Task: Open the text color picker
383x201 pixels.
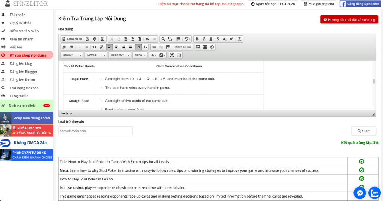Action: (153, 55)
